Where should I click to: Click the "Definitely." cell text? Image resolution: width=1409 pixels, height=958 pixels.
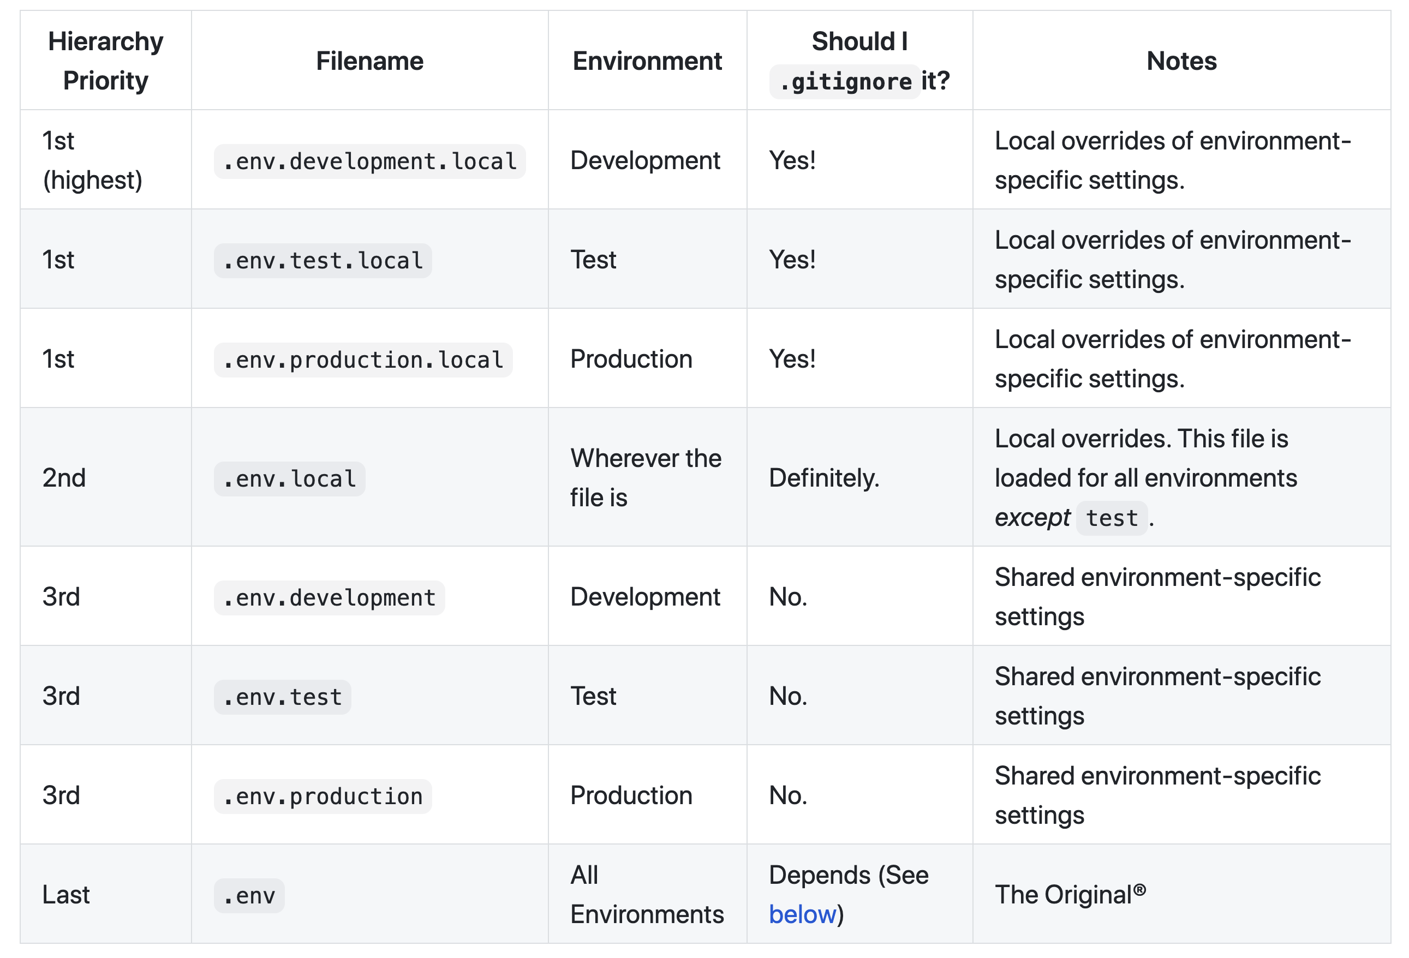[x=823, y=477]
